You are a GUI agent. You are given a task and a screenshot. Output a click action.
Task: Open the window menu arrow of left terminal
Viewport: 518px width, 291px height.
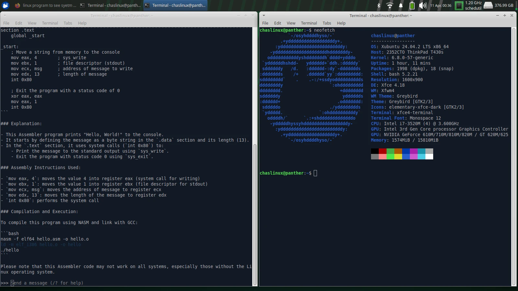pyautogui.click(x=5, y=16)
